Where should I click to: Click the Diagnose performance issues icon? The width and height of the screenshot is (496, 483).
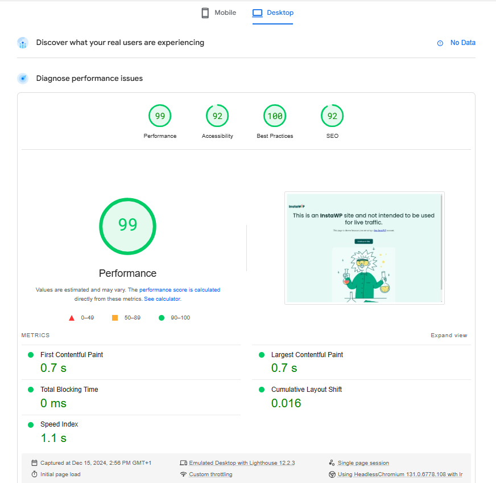click(x=23, y=79)
